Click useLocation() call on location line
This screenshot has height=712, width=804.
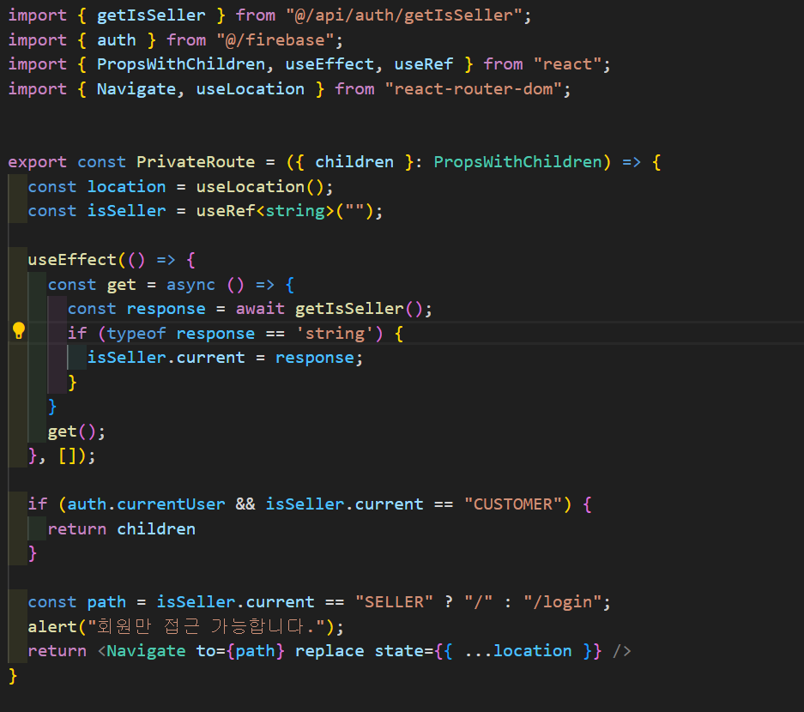260,187
